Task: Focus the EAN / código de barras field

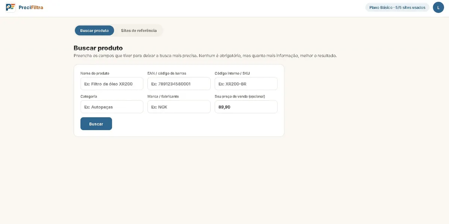Action: click(179, 84)
